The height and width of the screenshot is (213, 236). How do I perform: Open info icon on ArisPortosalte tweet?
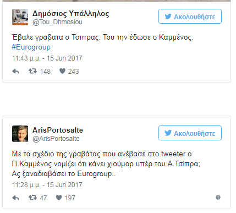[218, 198]
